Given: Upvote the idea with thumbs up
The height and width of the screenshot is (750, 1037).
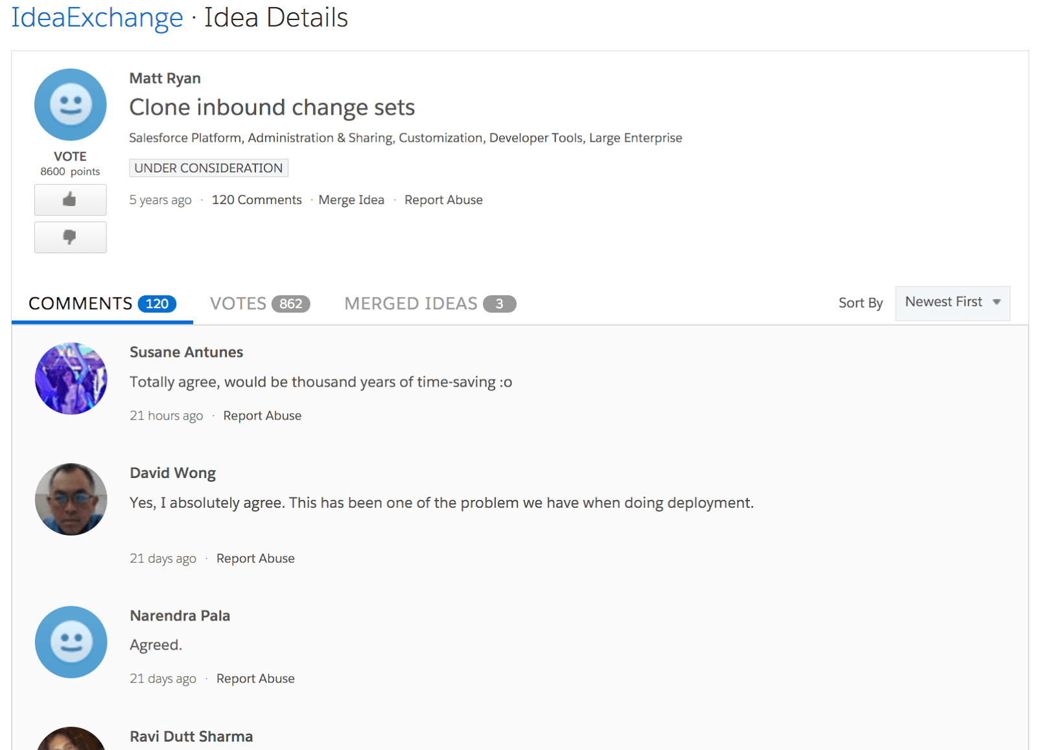Looking at the screenshot, I should 70,199.
